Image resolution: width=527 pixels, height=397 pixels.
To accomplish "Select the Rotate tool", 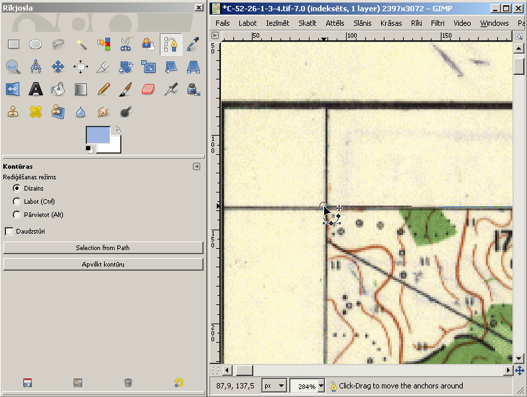I will [126, 66].
